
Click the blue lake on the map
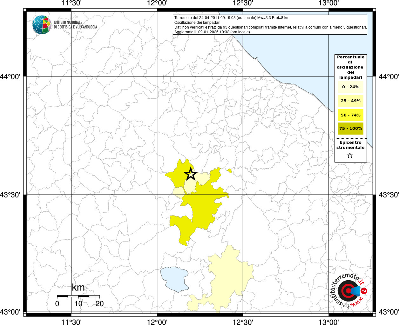174,279
